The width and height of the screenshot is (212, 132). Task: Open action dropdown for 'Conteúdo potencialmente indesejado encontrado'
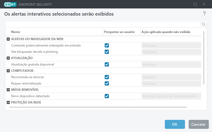(x=171, y=45)
